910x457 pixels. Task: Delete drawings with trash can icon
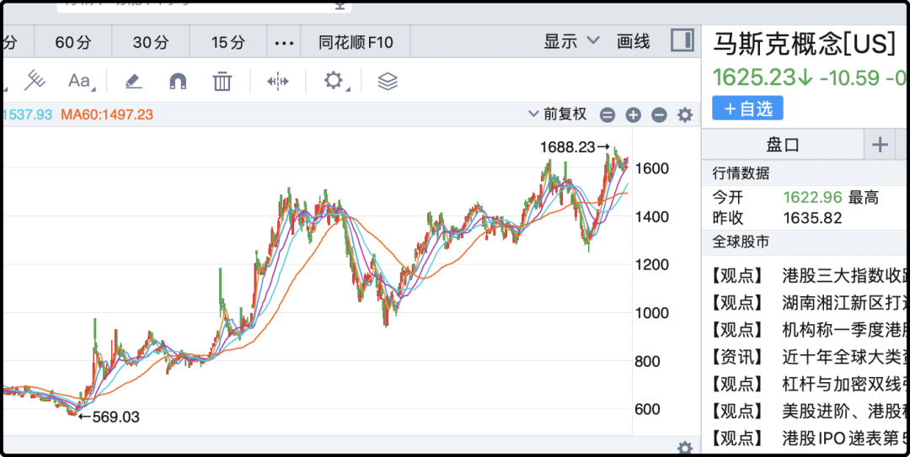coord(222,81)
